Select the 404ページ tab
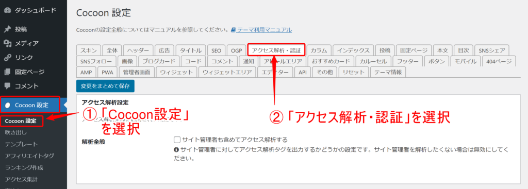Screen dimensions: 528x189 coord(499,61)
